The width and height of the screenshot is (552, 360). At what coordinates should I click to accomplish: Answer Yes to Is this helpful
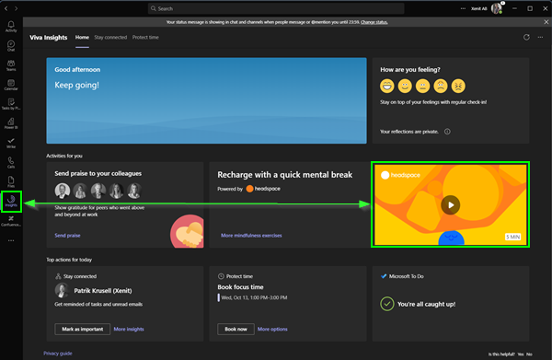(521, 354)
